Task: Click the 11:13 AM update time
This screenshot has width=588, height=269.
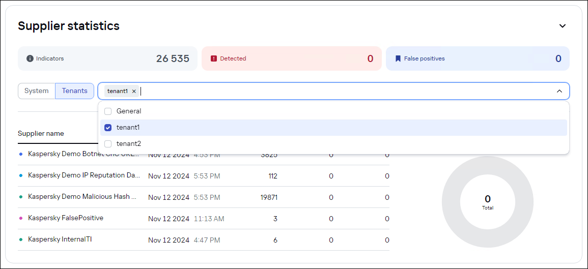Action: pos(209,219)
